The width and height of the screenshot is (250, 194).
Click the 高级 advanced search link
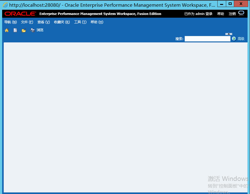point(241,39)
